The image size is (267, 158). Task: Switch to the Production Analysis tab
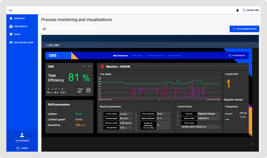[155, 56]
